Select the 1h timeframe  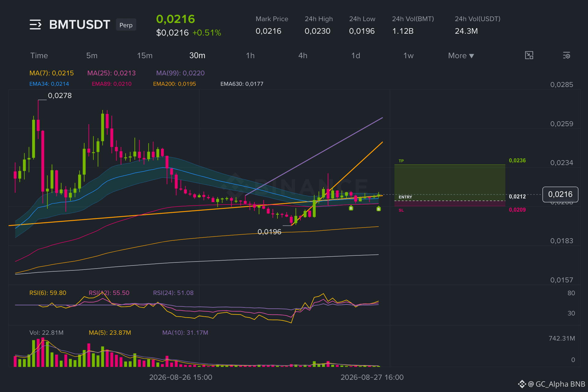coord(250,55)
